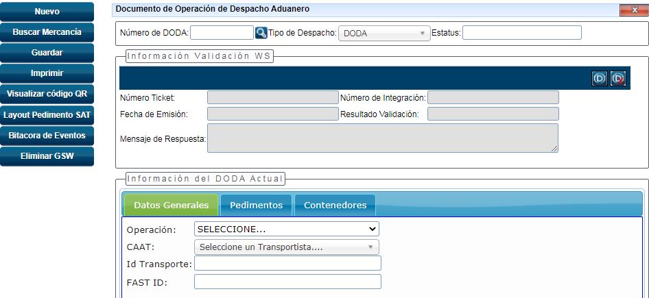Screen dimensions: 649x298
Task: Open the Tipo de Despacho dropdown
Action: click(x=383, y=33)
